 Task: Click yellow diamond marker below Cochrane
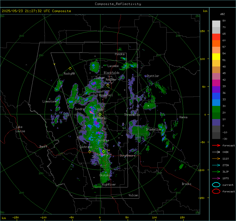pos(90,152)
